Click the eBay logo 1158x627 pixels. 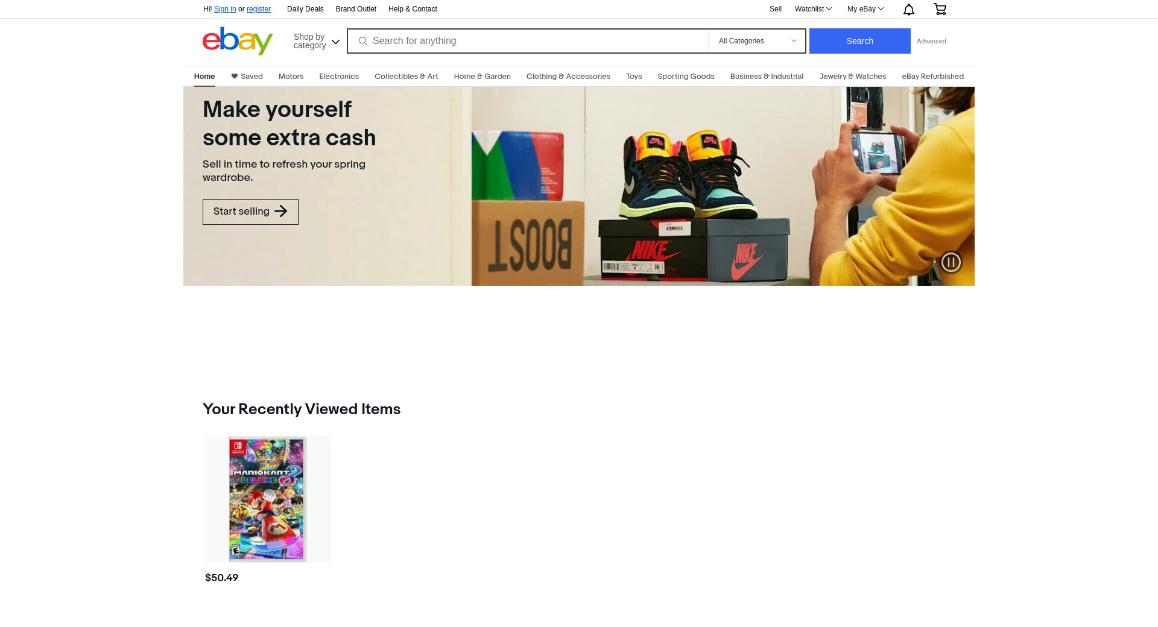click(x=238, y=41)
